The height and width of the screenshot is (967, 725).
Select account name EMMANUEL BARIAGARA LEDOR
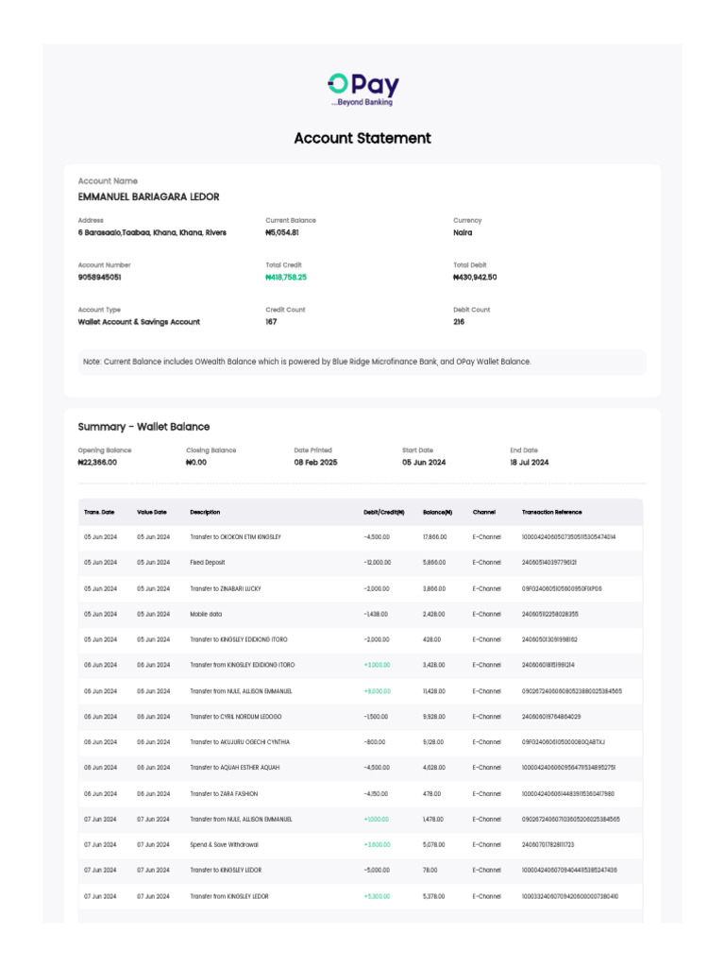coord(148,197)
